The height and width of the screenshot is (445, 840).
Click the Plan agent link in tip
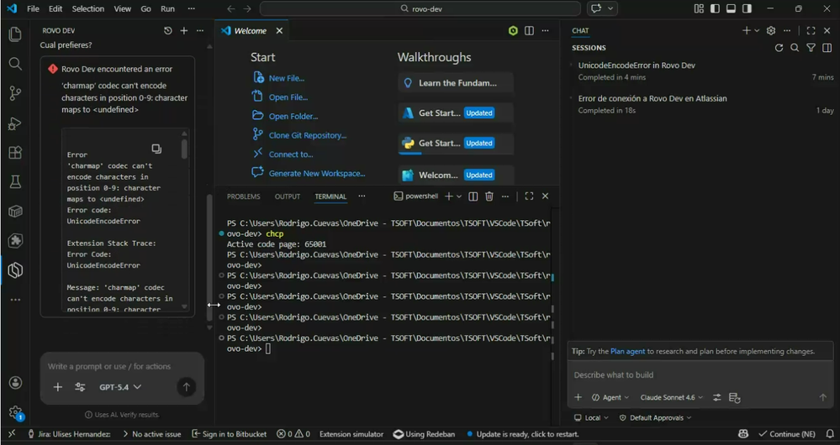627,352
